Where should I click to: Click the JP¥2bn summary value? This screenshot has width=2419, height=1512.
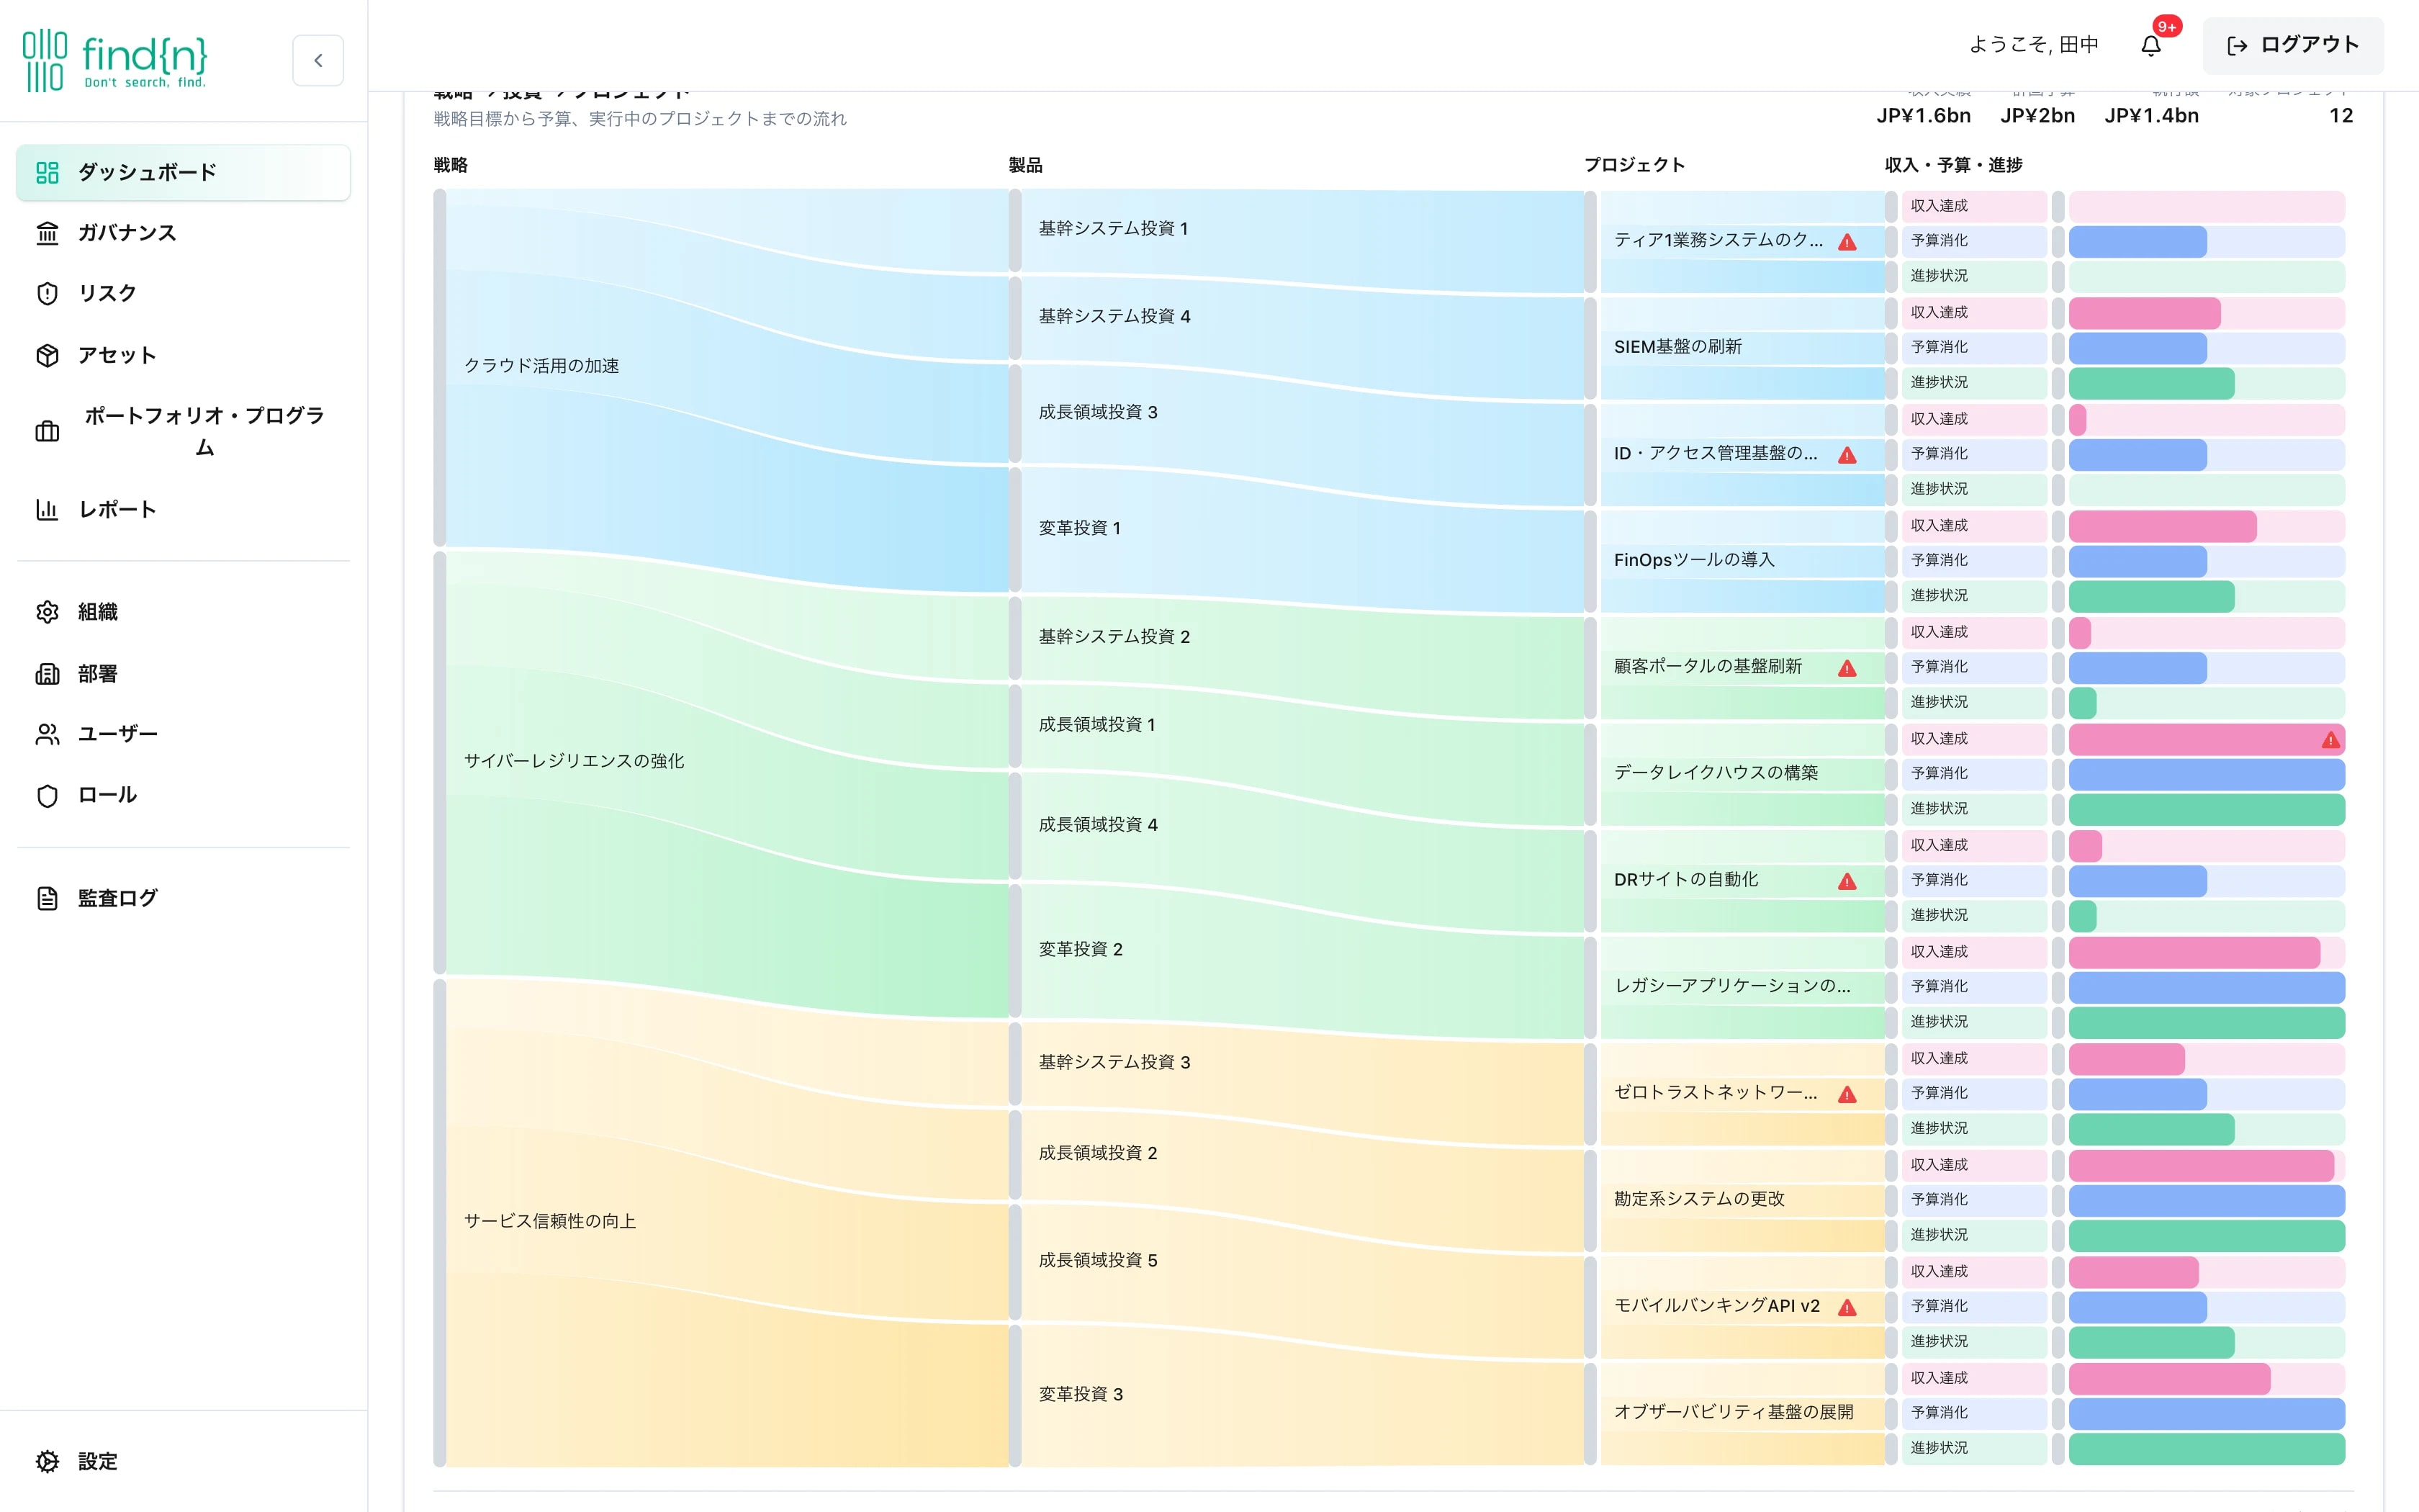pyautogui.click(x=2037, y=116)
